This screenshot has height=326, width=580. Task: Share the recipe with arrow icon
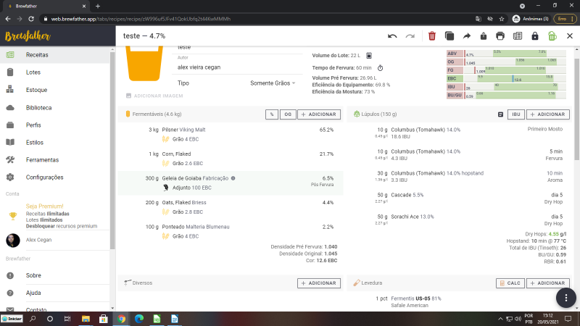pyautogui.click(x=466, y=36)
